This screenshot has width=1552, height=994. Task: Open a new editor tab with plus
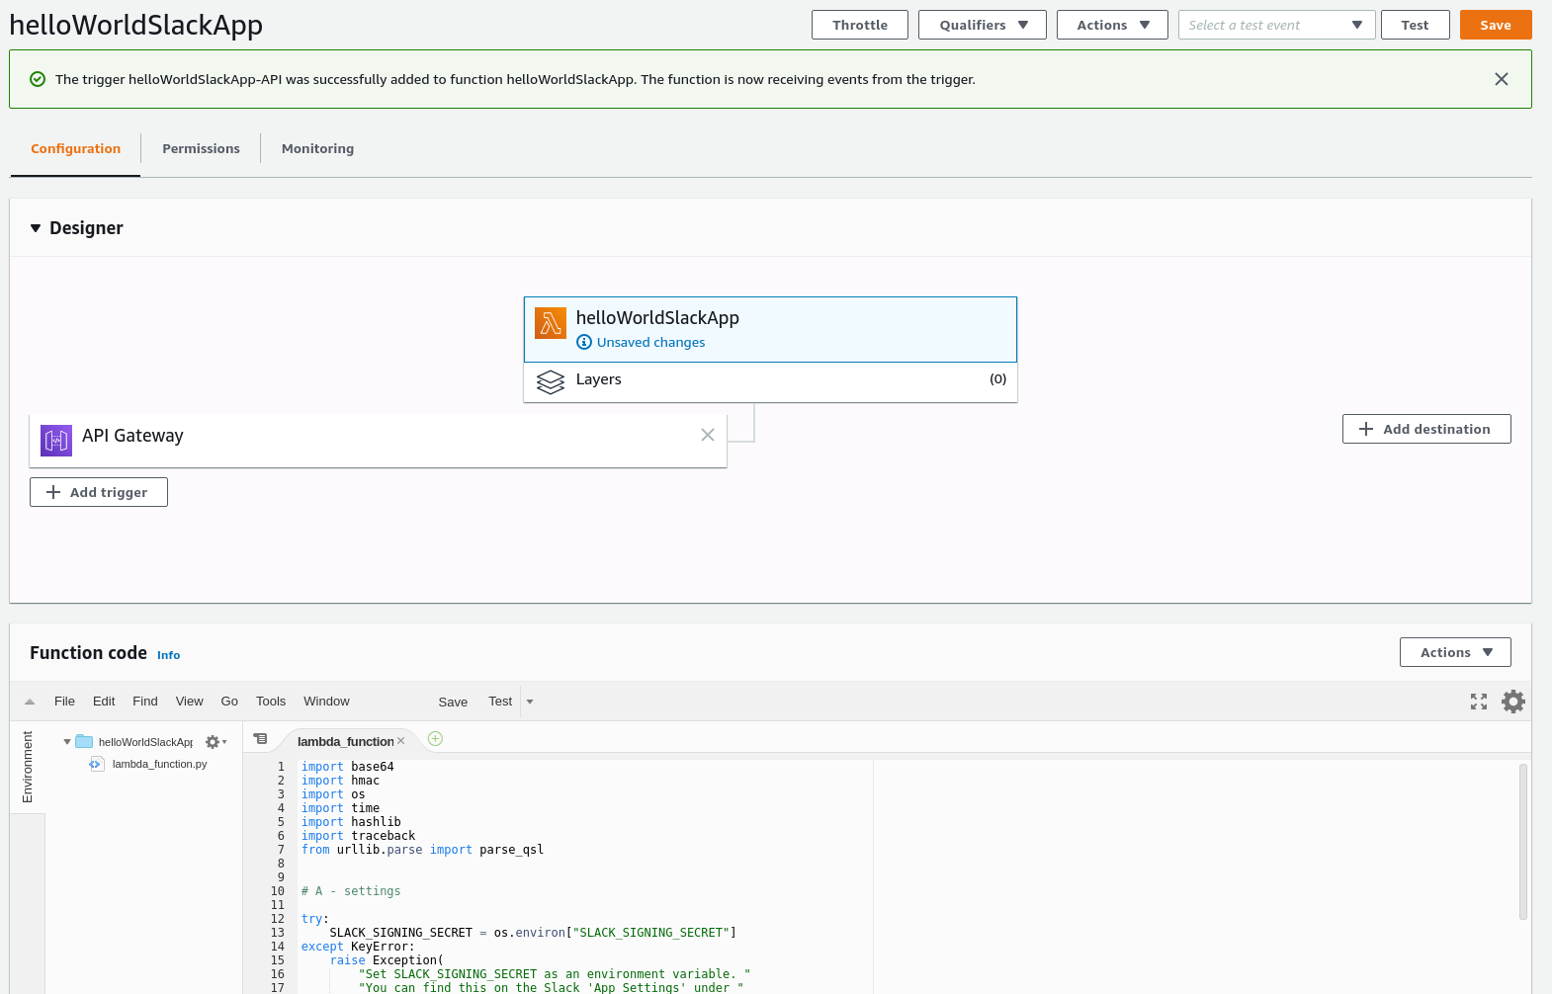[x=435, y=738]
